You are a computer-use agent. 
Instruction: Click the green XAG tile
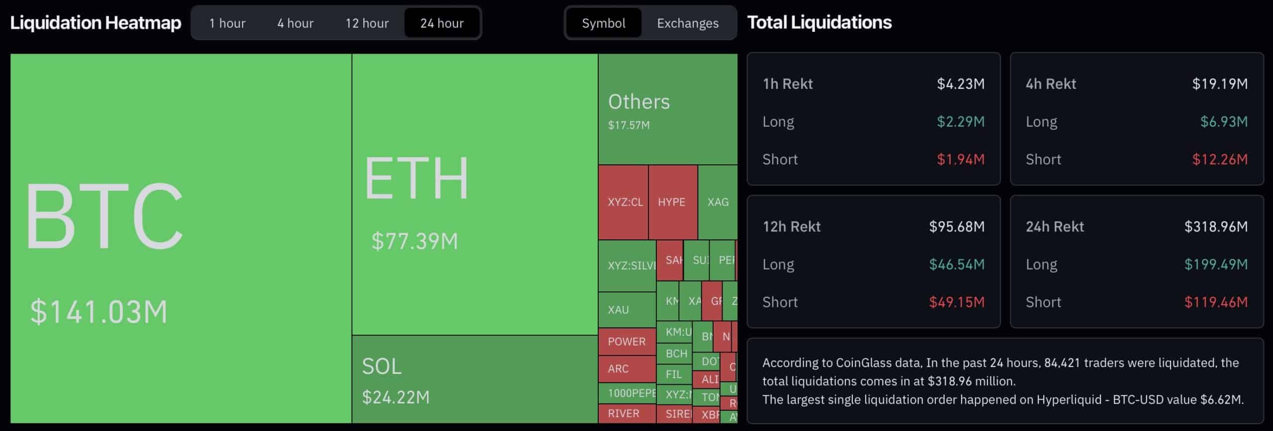[x=718, y=202]
